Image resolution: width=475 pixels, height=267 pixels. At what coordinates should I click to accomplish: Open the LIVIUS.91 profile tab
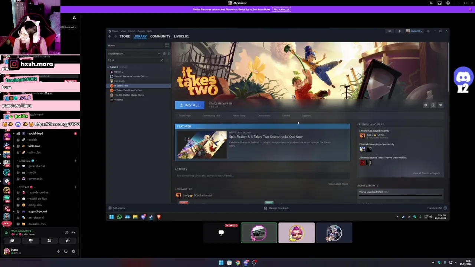181,36
